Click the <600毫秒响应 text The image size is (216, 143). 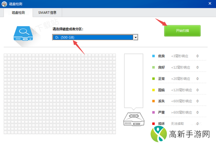[x=181, y=101]
